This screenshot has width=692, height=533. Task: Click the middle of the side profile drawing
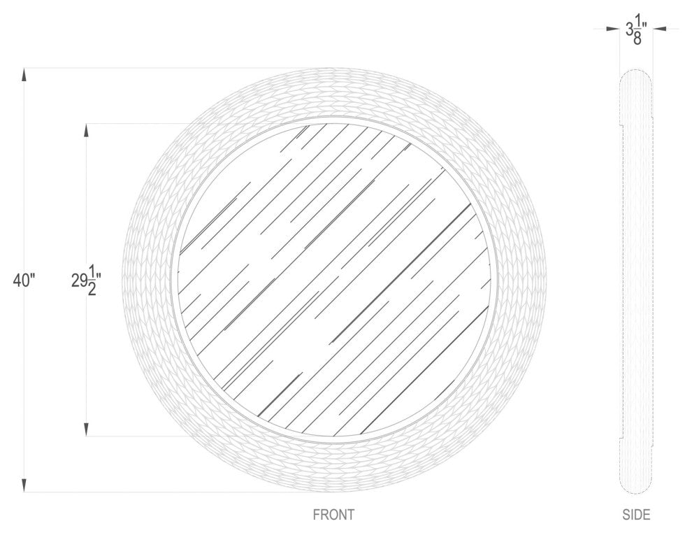[635, 280]
